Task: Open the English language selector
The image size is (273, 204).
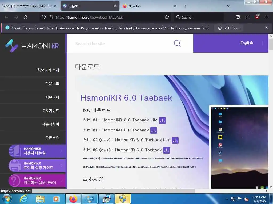Action: (x=247, y=43)
